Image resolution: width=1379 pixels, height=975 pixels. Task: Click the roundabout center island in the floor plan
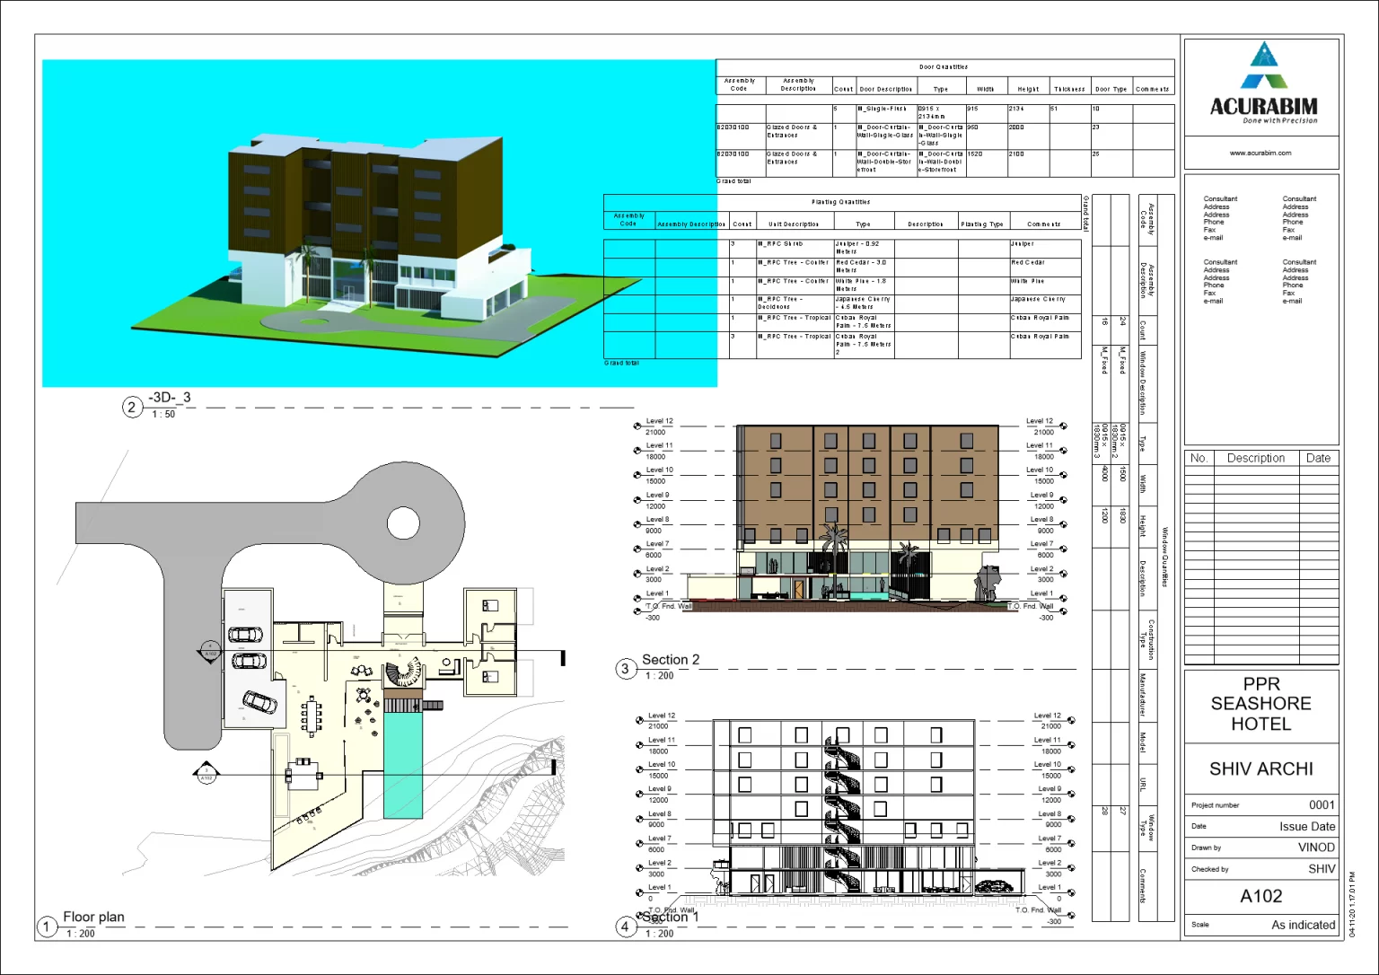(x=405, y=522)
